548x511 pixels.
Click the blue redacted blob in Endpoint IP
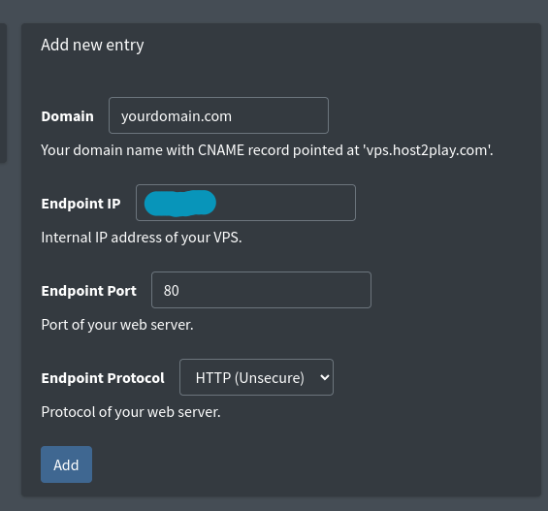click(180, 203)
